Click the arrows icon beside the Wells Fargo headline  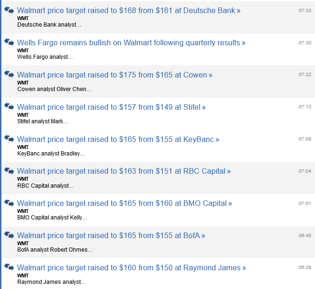click(9, 42)
